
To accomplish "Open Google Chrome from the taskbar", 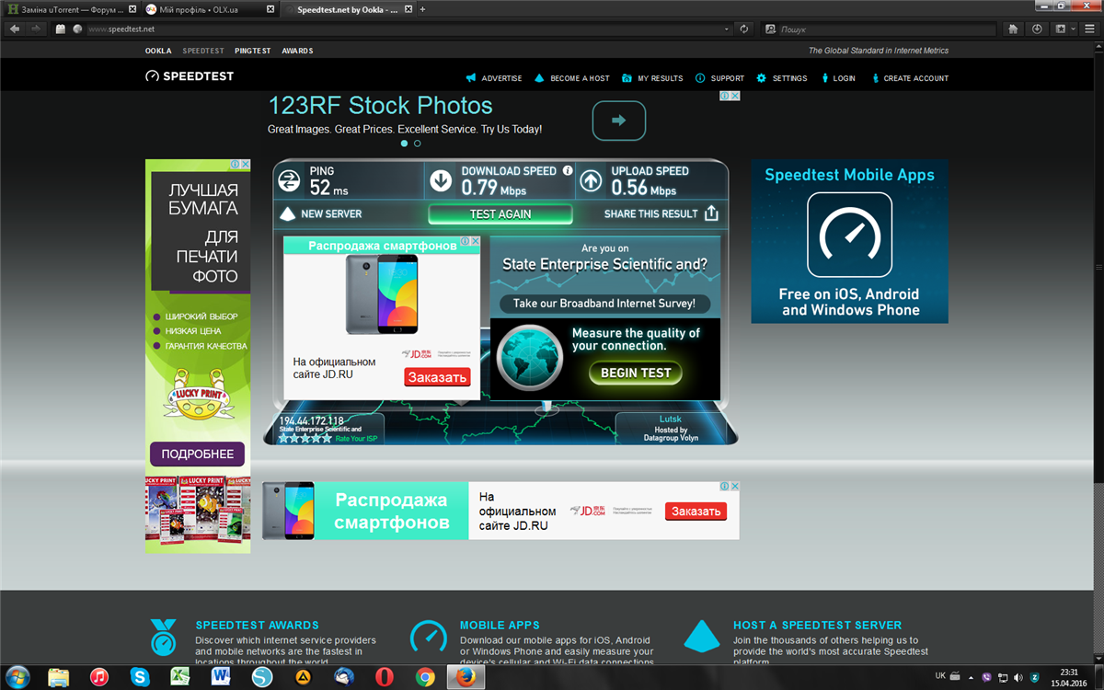I will tap(425, 677).
